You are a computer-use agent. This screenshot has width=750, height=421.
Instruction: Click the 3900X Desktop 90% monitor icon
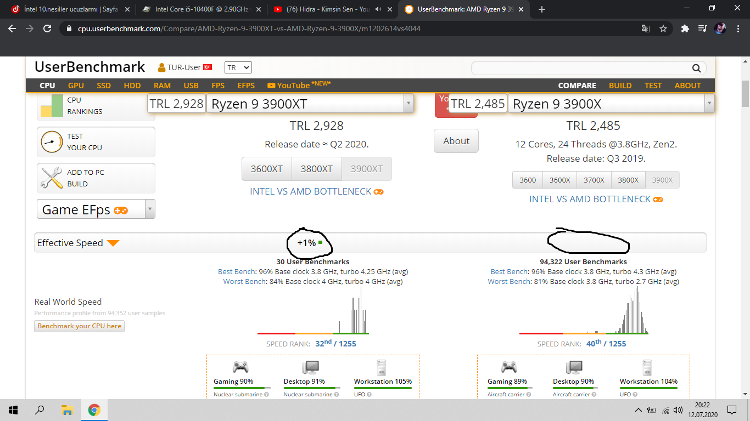click(574, 367)
